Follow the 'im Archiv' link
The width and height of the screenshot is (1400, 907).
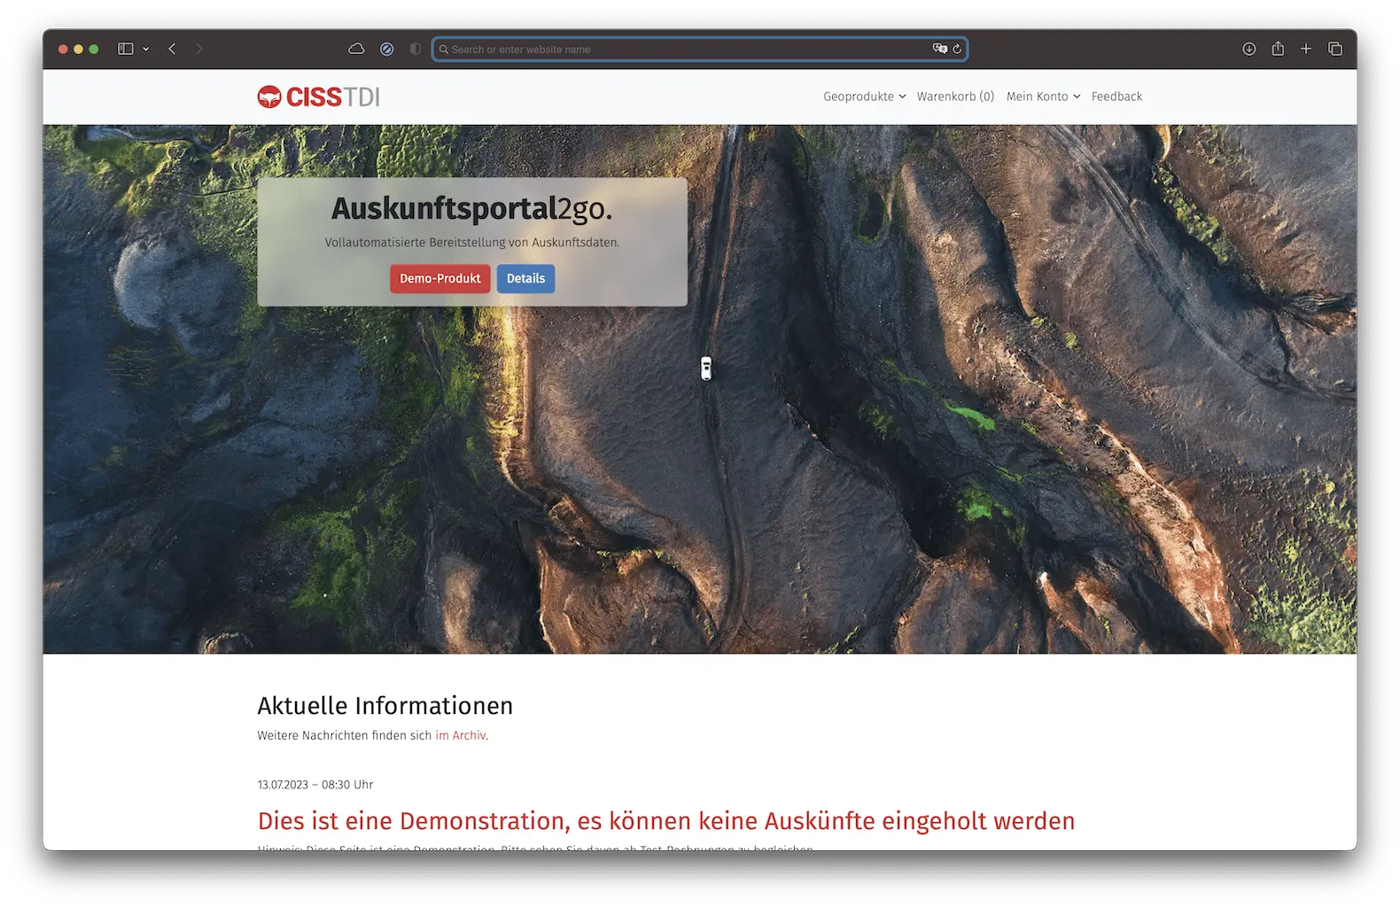[x=460, y=735]
